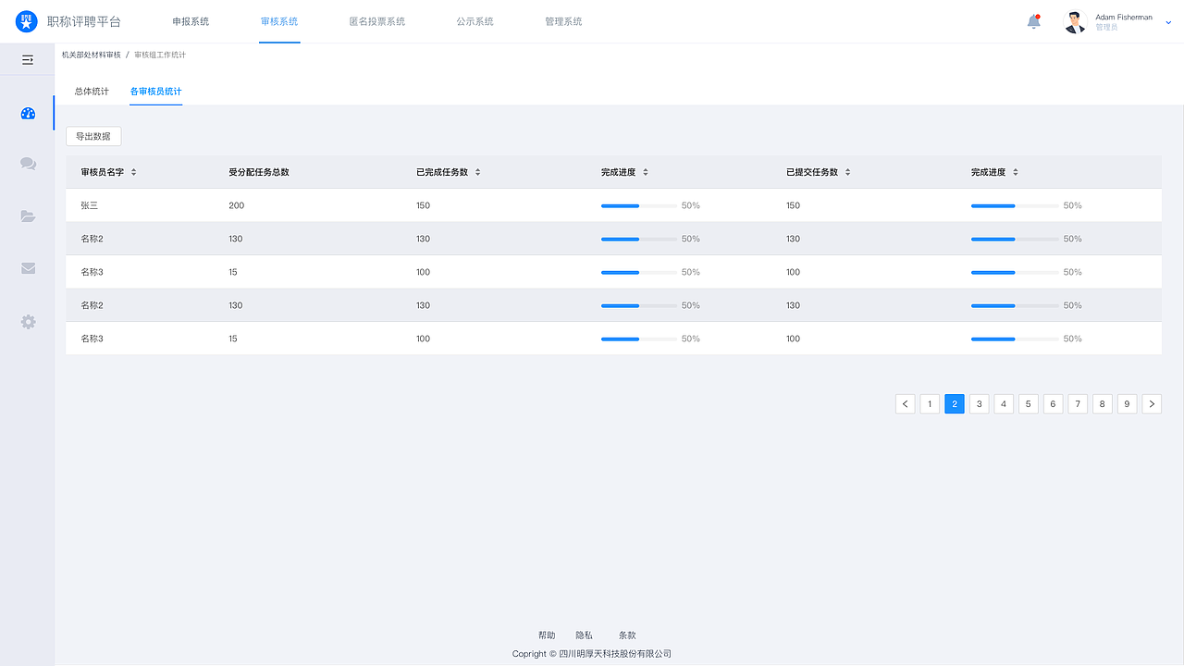1184x666 pixels.
Task: Switch to the 总体统计 tab
Action: pos(92,92)
